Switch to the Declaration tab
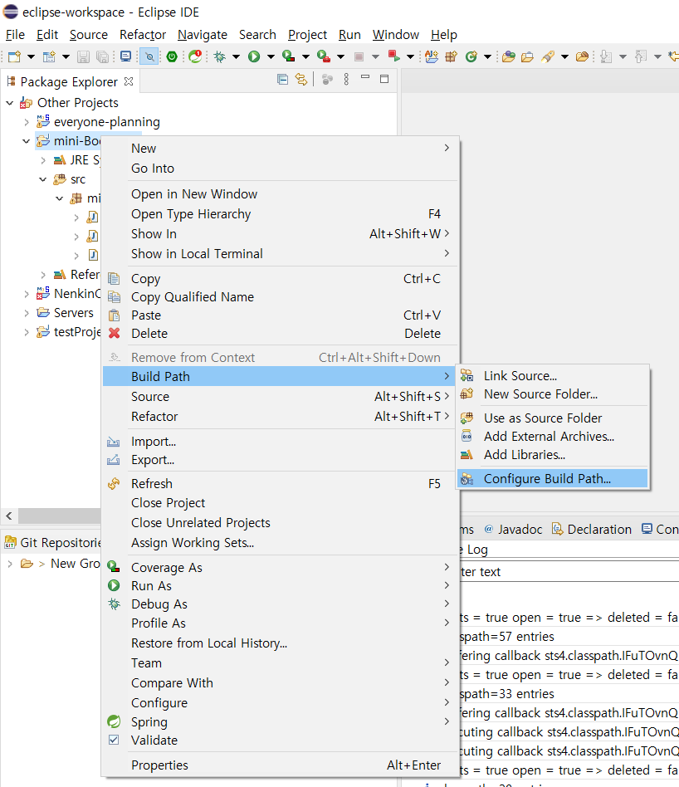This screenshot has height=787, width=679. point(592,530)
